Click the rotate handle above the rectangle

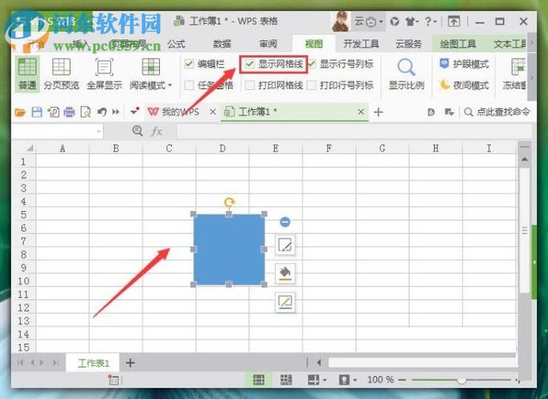229,202
